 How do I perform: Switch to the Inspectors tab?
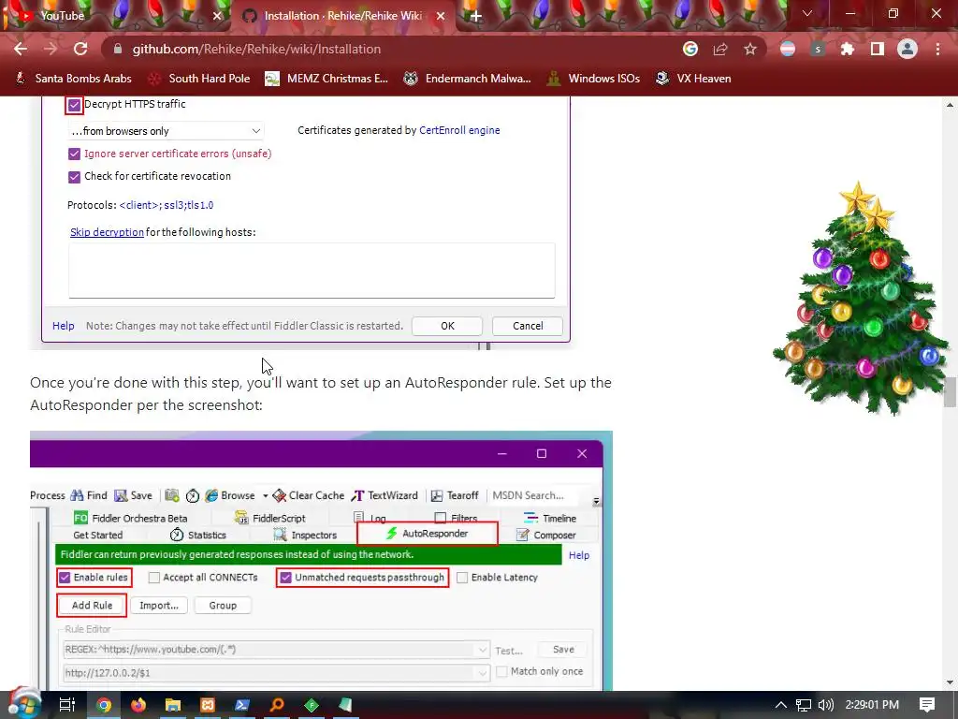point(305,535)
